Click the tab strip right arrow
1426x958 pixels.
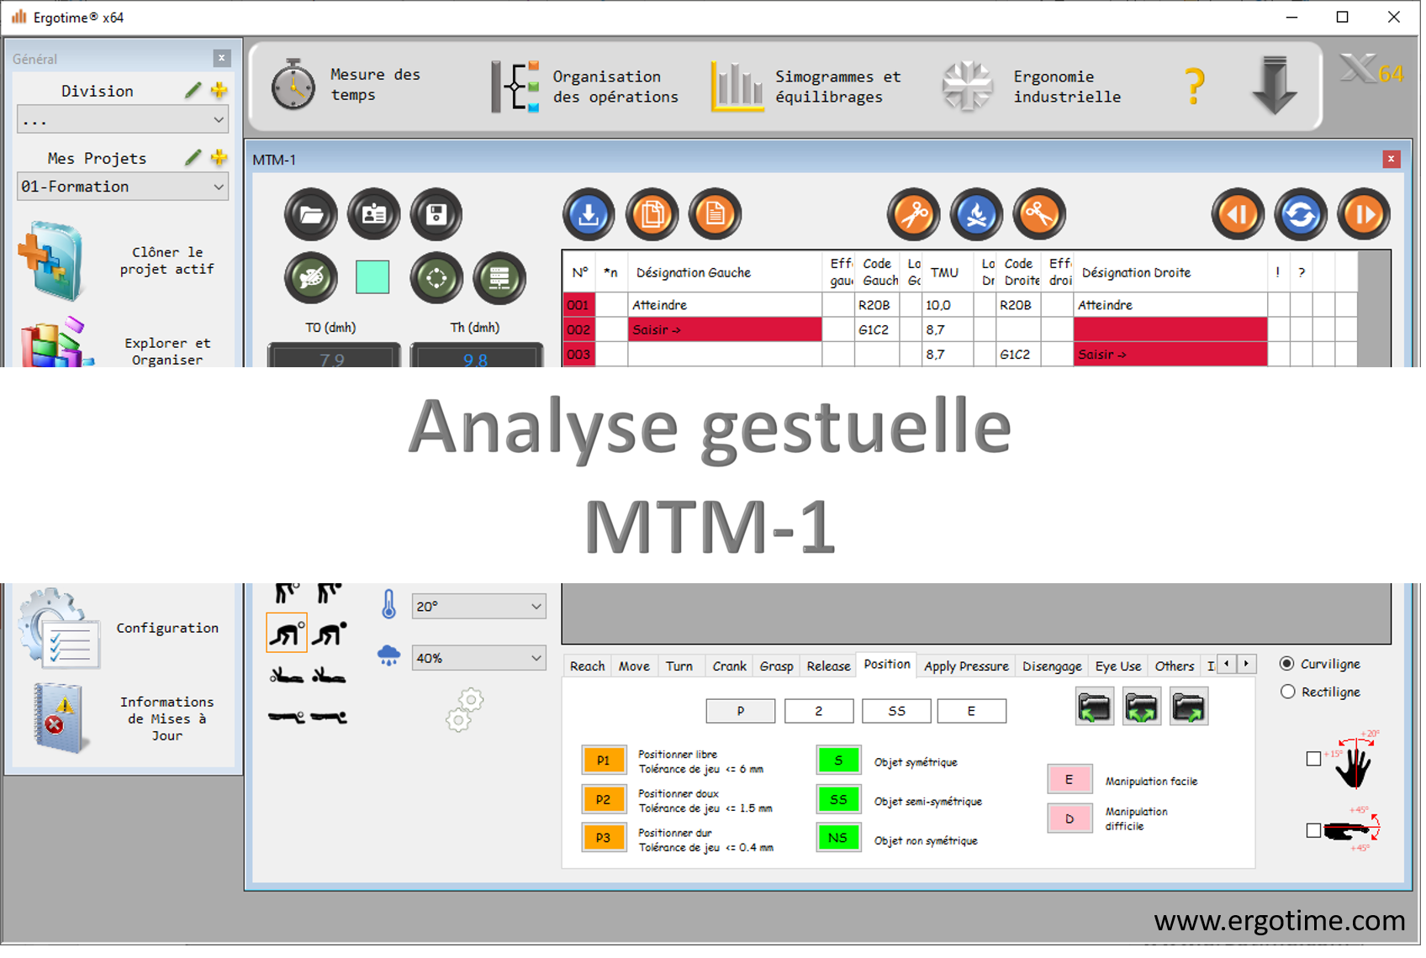[1246, 665]
